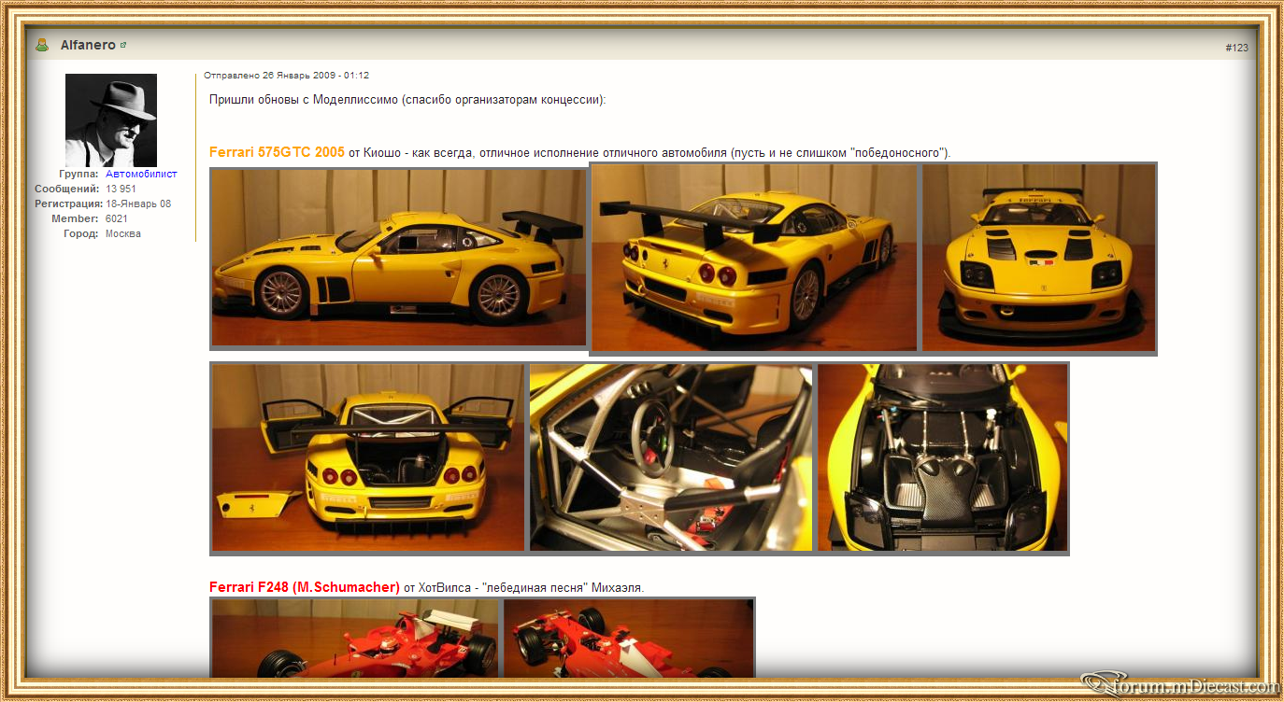Screen dimensions: 1284x702
Task: Click the Ferrari F248 (M.Schumacher) red heading
Action: (x=305, y=587)
